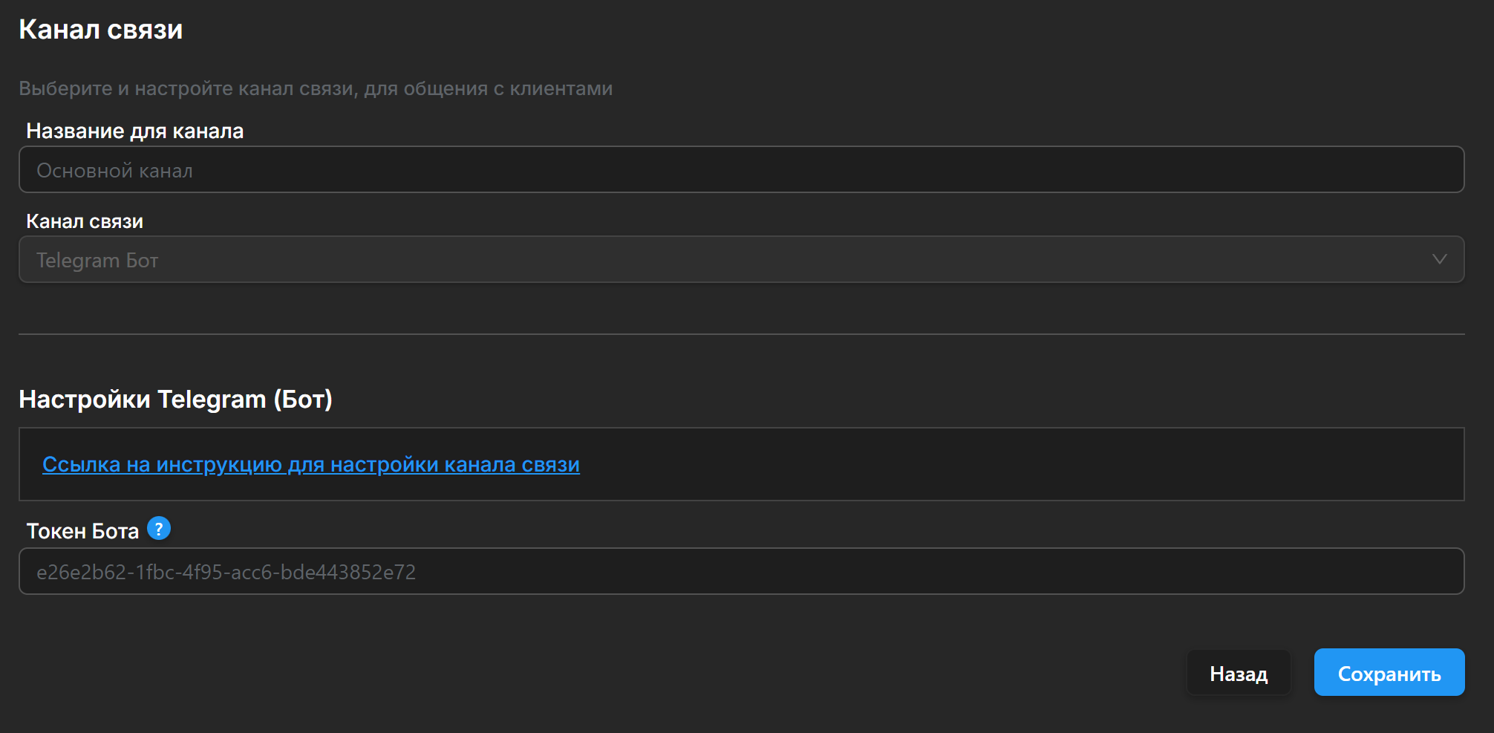Image resolution: width=1494 pixels, height=733 pixels.
Task: Click the 'Выберите и настройте канал связи' description
Action: point(316,89)
